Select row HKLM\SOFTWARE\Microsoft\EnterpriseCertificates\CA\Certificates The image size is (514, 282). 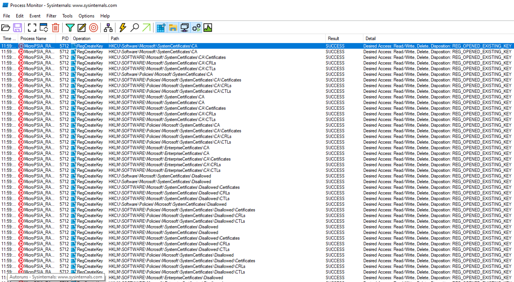pos(257,159)
